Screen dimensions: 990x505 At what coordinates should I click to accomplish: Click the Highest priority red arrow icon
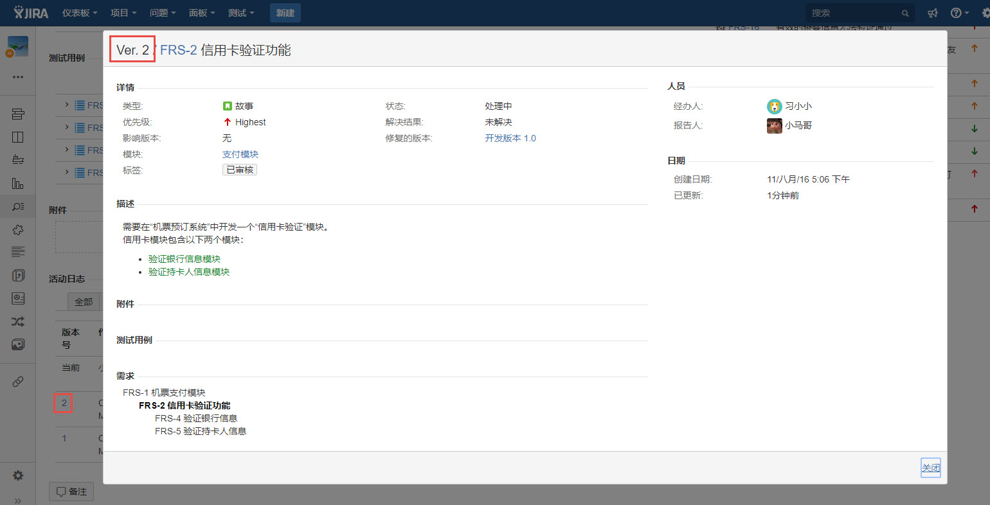(x=227, y=122)
